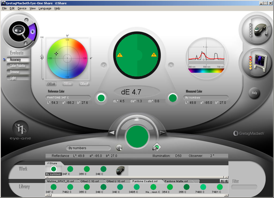The height and width of the screenshot is (198, 274).
Task: Select Color Palette in the Evaluate list
Action: coord(18,66)
